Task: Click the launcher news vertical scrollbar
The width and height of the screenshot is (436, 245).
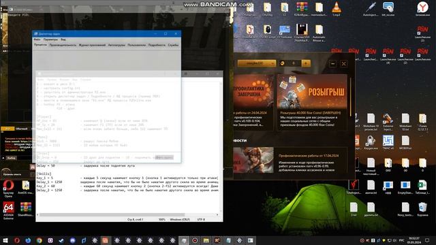Action: click(x=350, y=97)
